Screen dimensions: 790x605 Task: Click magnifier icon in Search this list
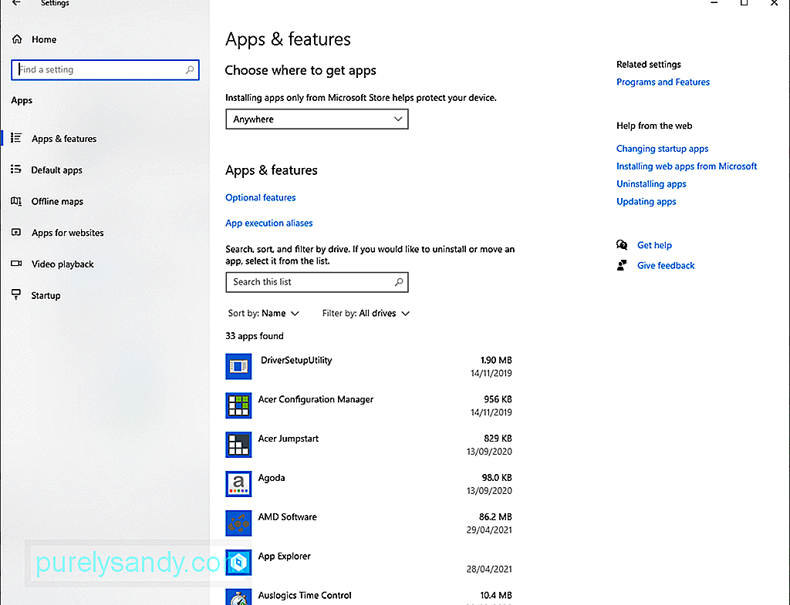coord(399,282)
